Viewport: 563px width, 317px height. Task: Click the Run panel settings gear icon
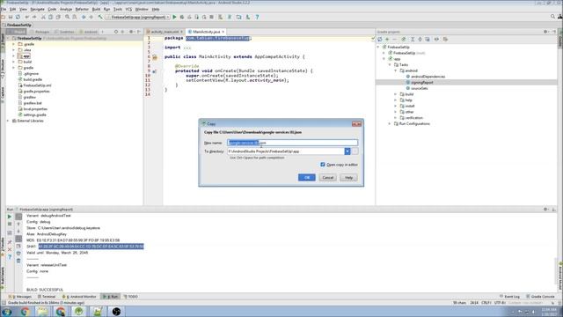[545, 210]
